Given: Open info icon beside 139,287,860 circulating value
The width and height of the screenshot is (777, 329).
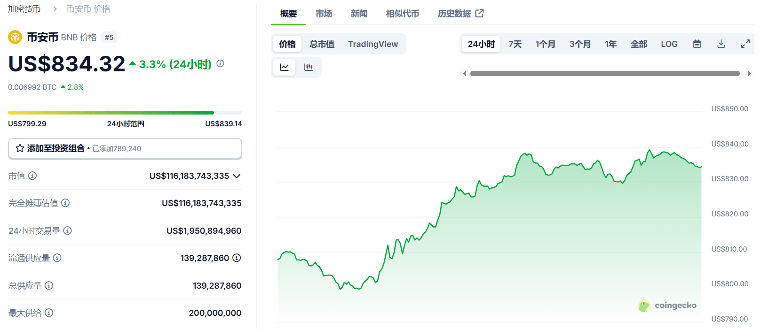Looking at the screenshot, I should click(237, 258).
